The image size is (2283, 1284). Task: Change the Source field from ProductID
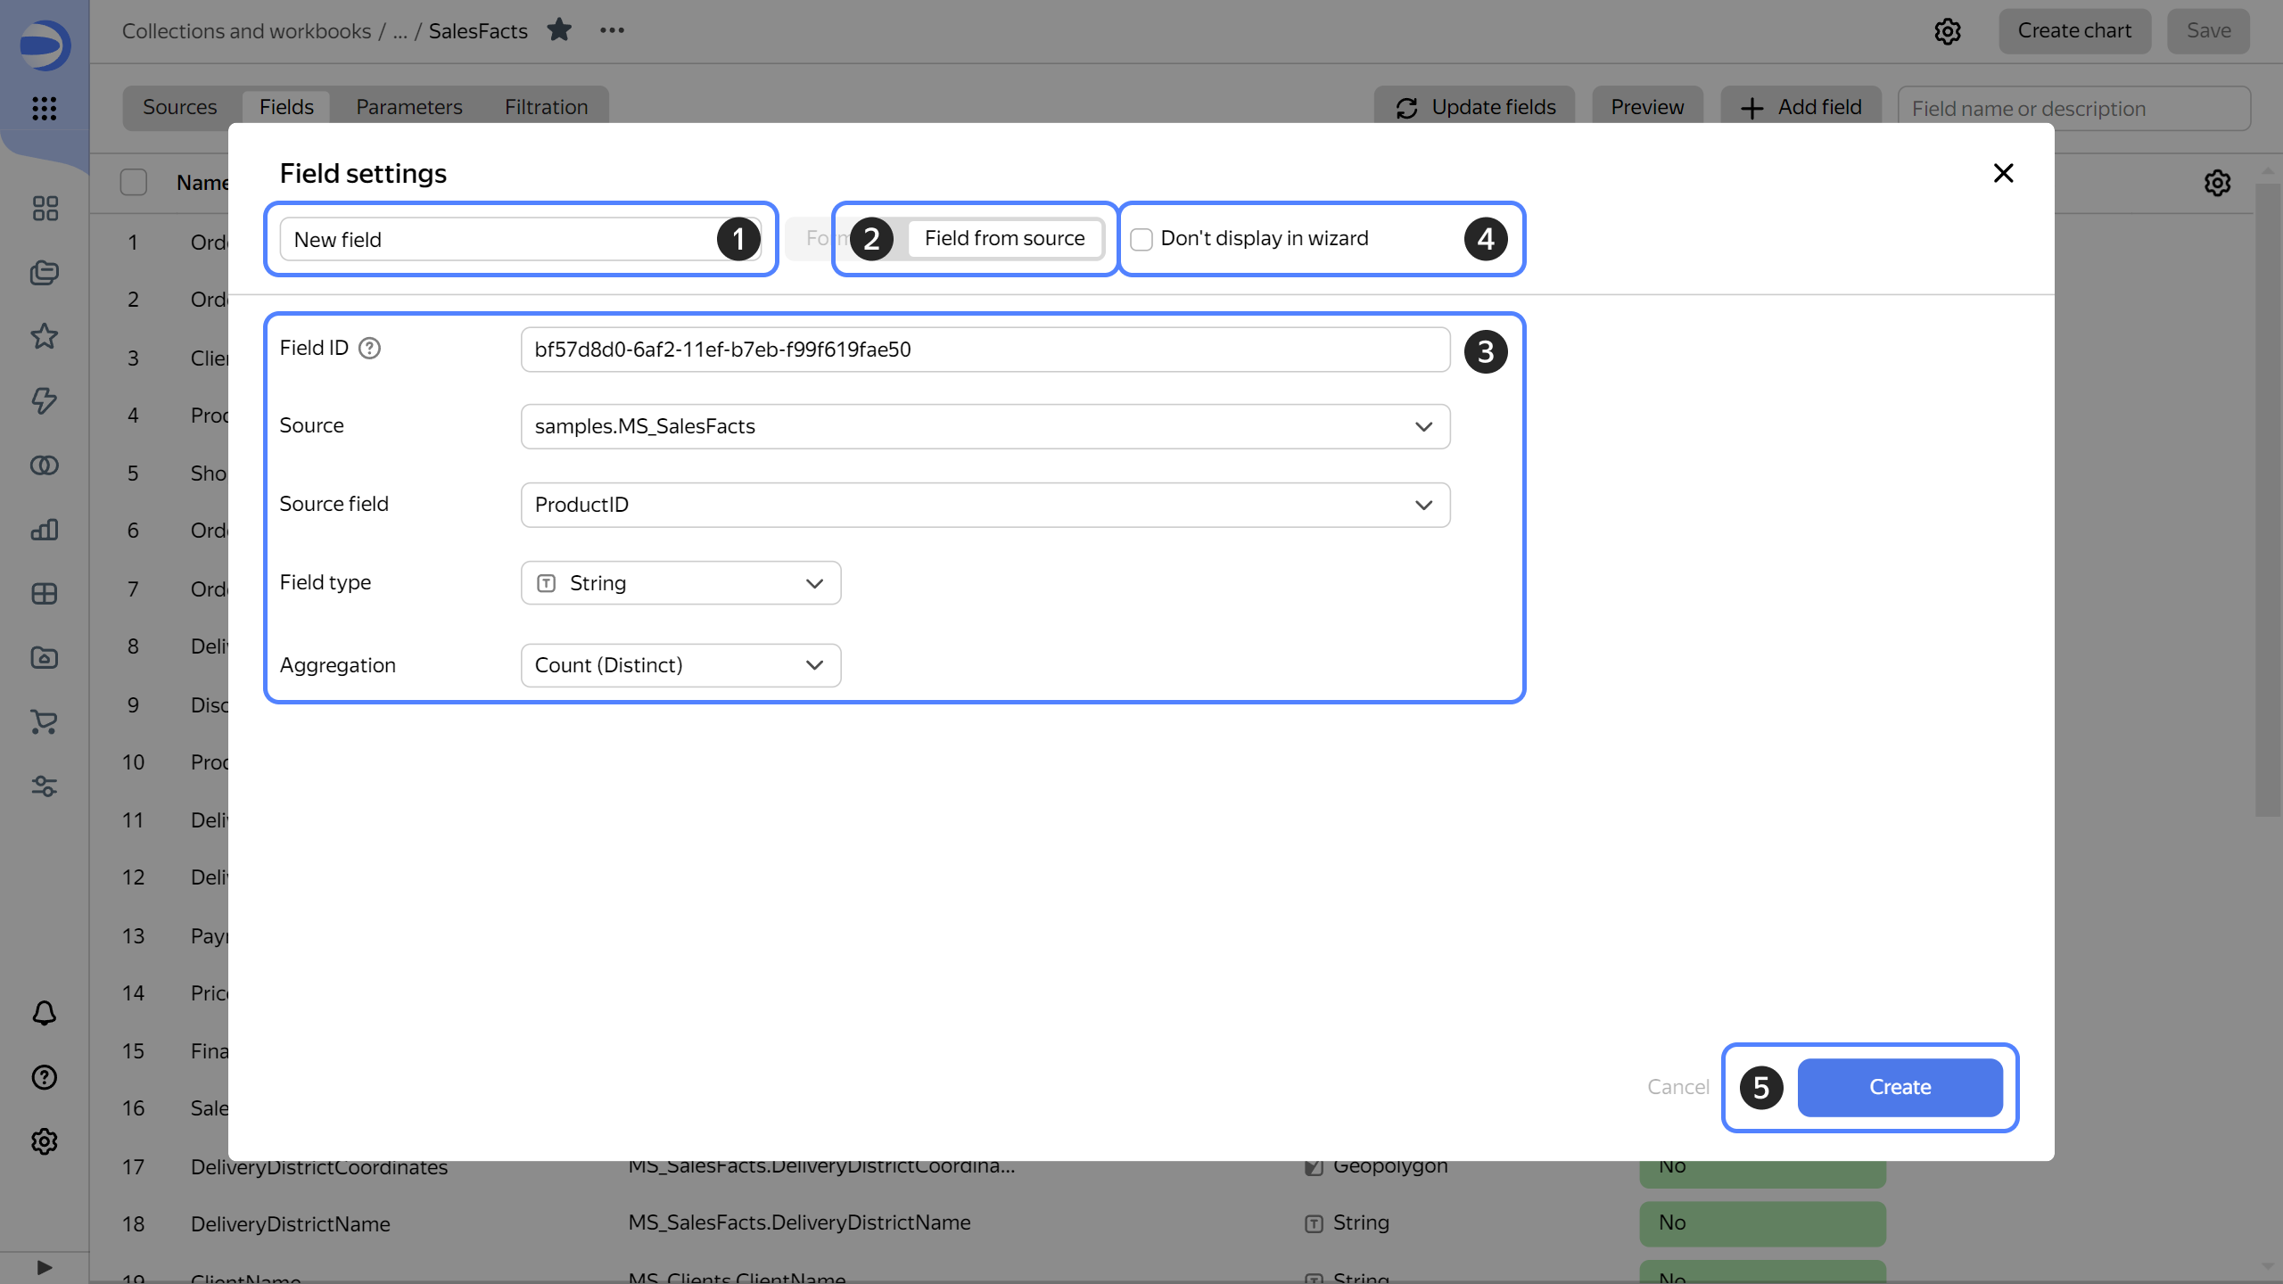(x=985, y=504)
